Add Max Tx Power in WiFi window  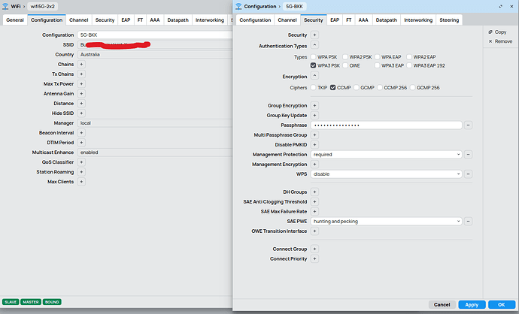[x=81, y=84]
